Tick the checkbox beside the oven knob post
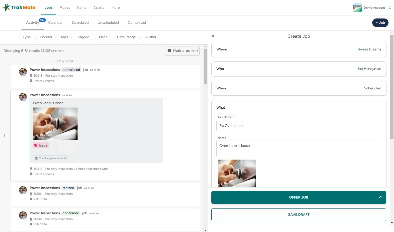394x232 pixels. (x=6, y=136)
